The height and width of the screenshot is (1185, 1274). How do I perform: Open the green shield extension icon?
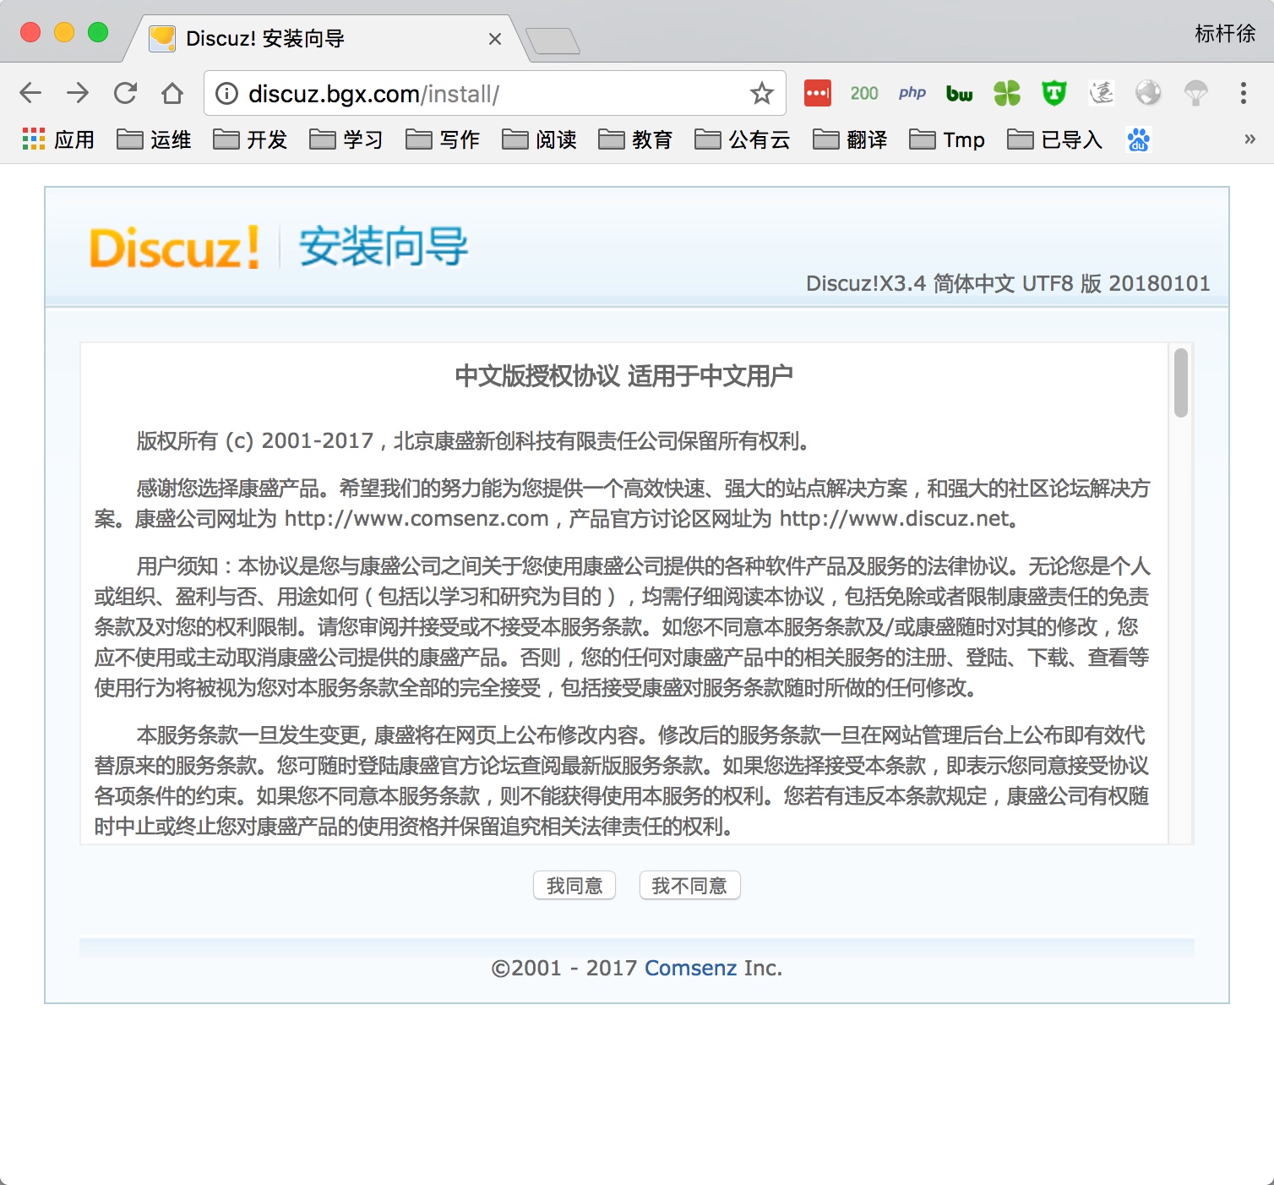(1054, 93)
